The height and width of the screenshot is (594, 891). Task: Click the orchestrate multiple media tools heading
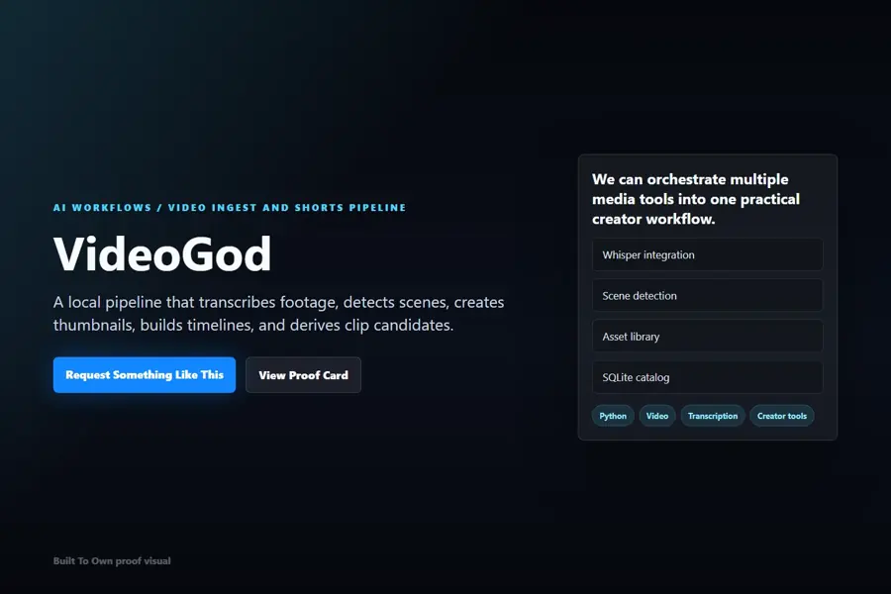tap(696, 199)
